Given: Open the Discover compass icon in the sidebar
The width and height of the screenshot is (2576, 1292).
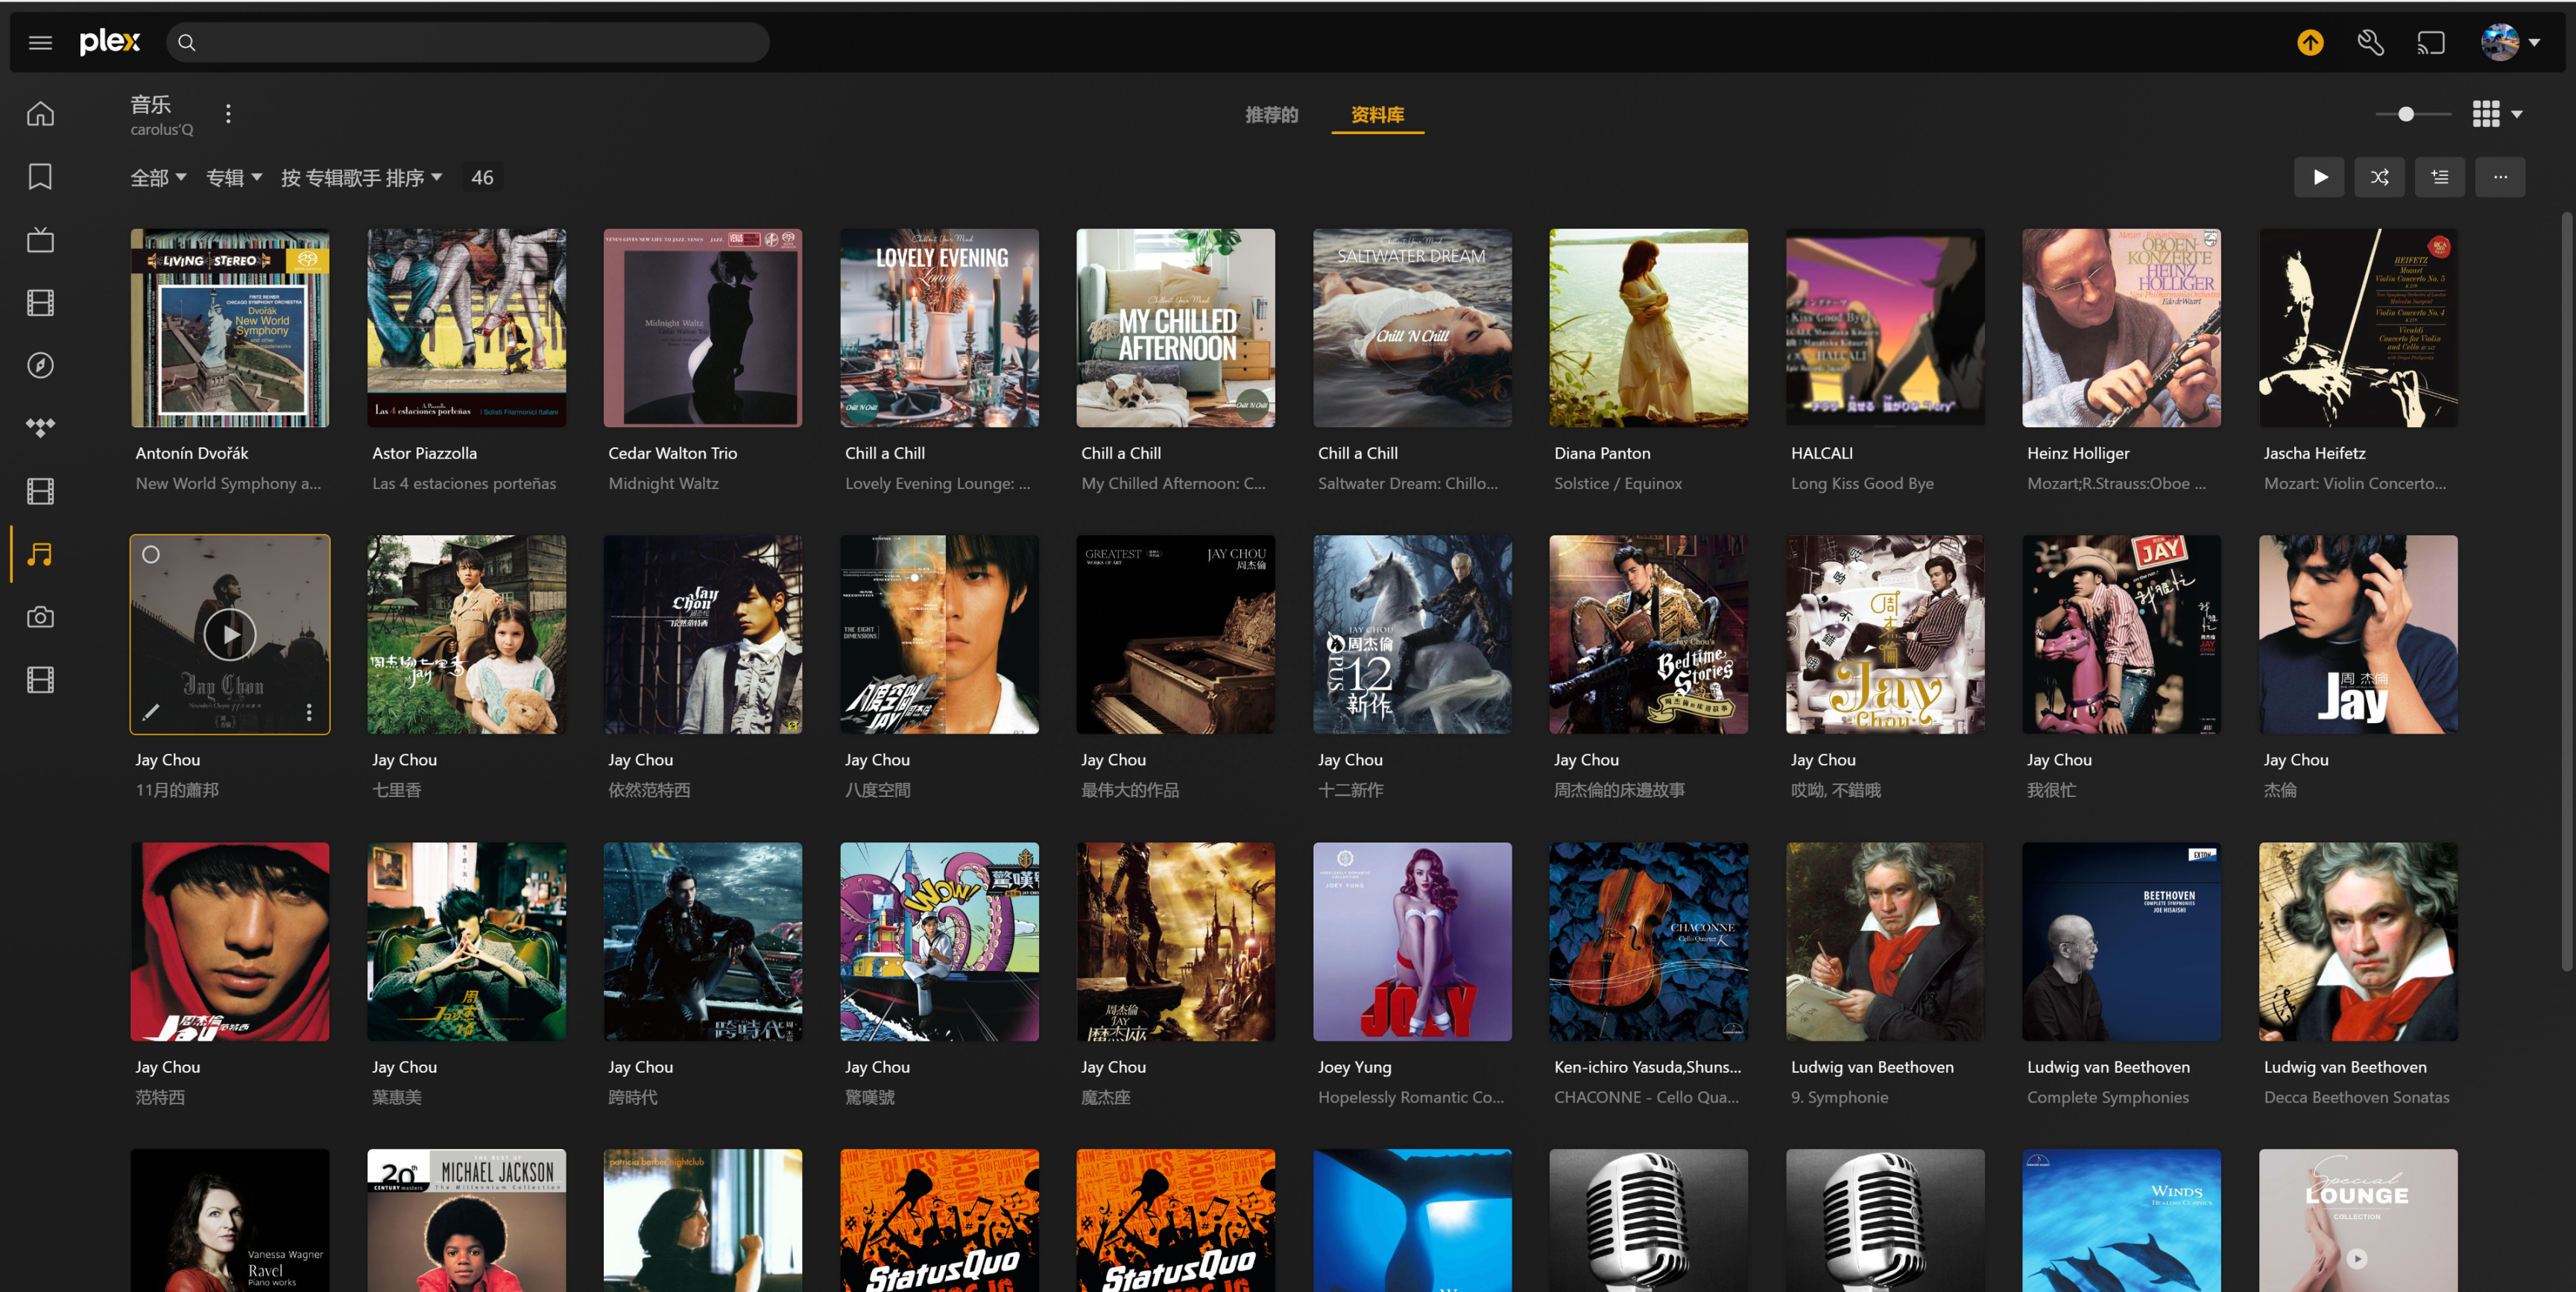Looking at the screenshot, I should coord(40,365).
